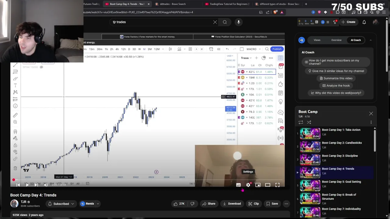Image resolution: width=390 pixels, height=219 pixels.
Task: Open the Create menu
Action: (x=348, y=22)
